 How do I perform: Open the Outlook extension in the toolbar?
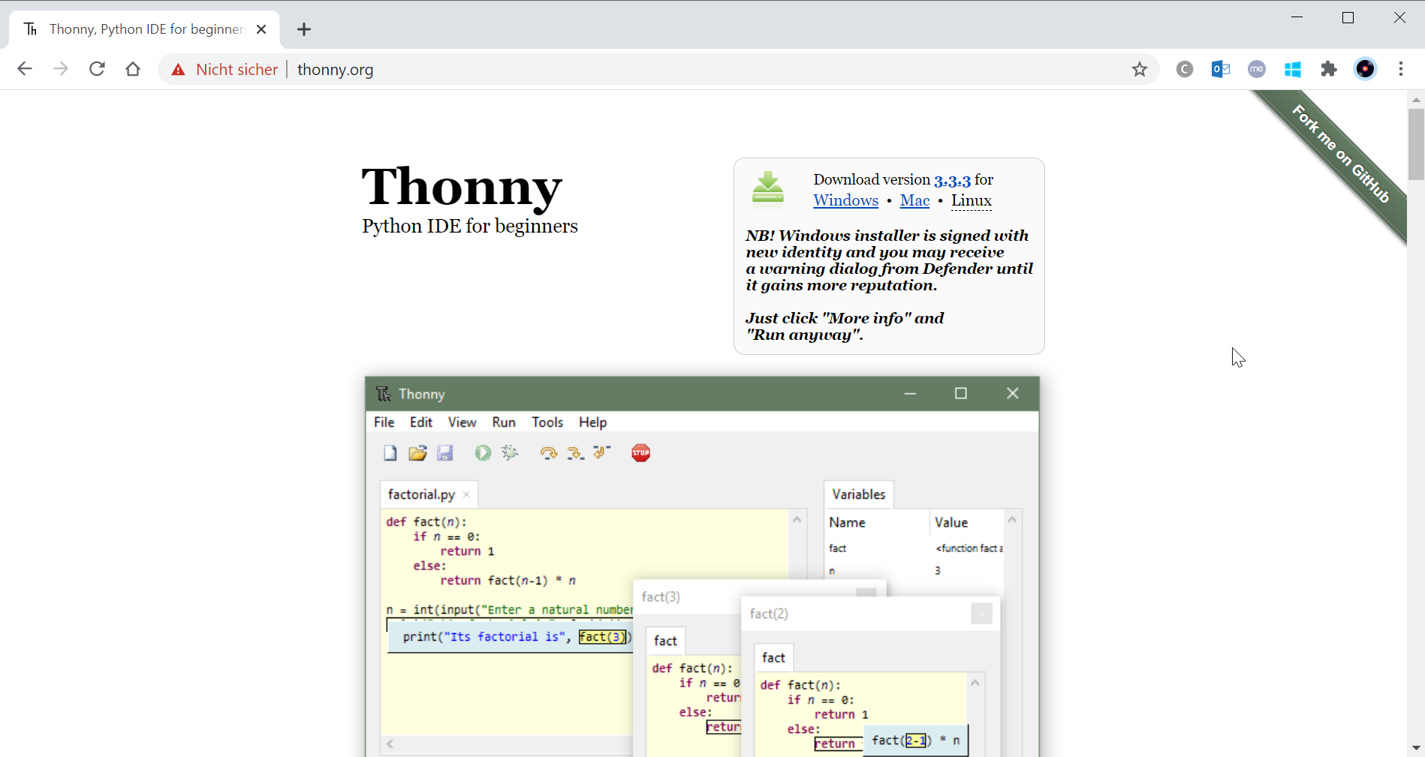click(x=1221, y=70)
